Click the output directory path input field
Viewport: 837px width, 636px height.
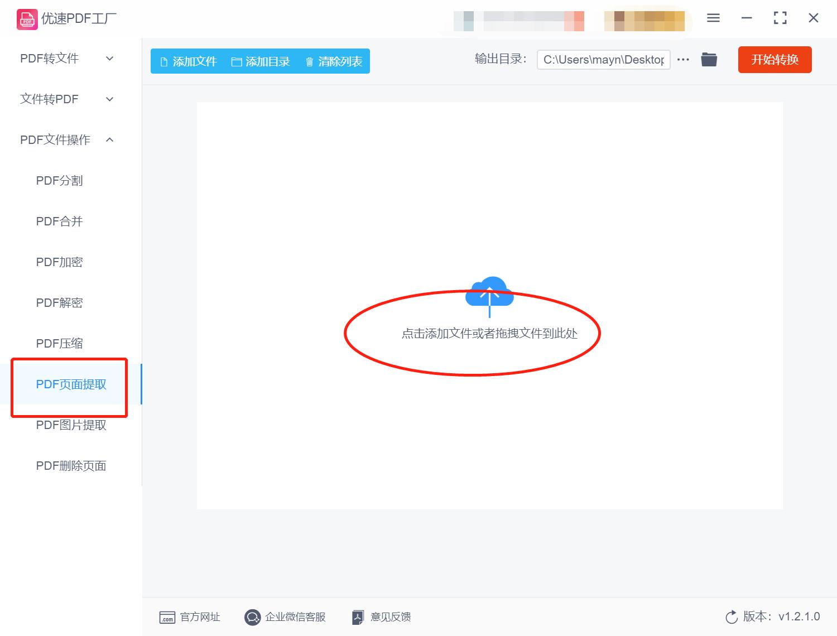603,59
